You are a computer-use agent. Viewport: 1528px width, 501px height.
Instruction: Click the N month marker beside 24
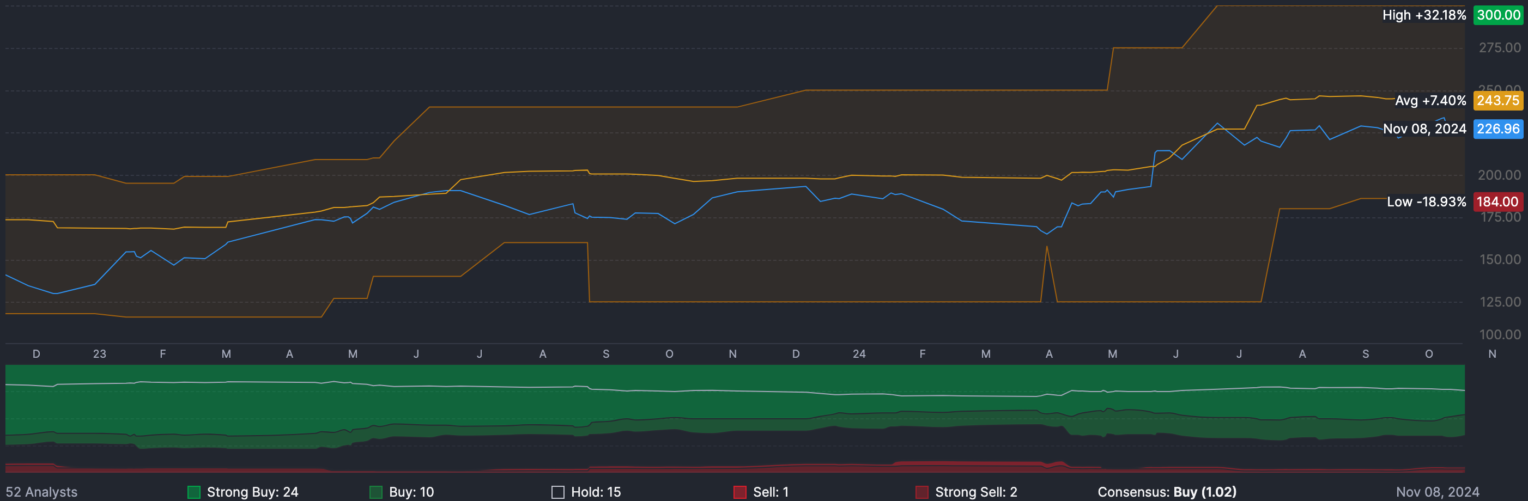(x=732, y=354)
